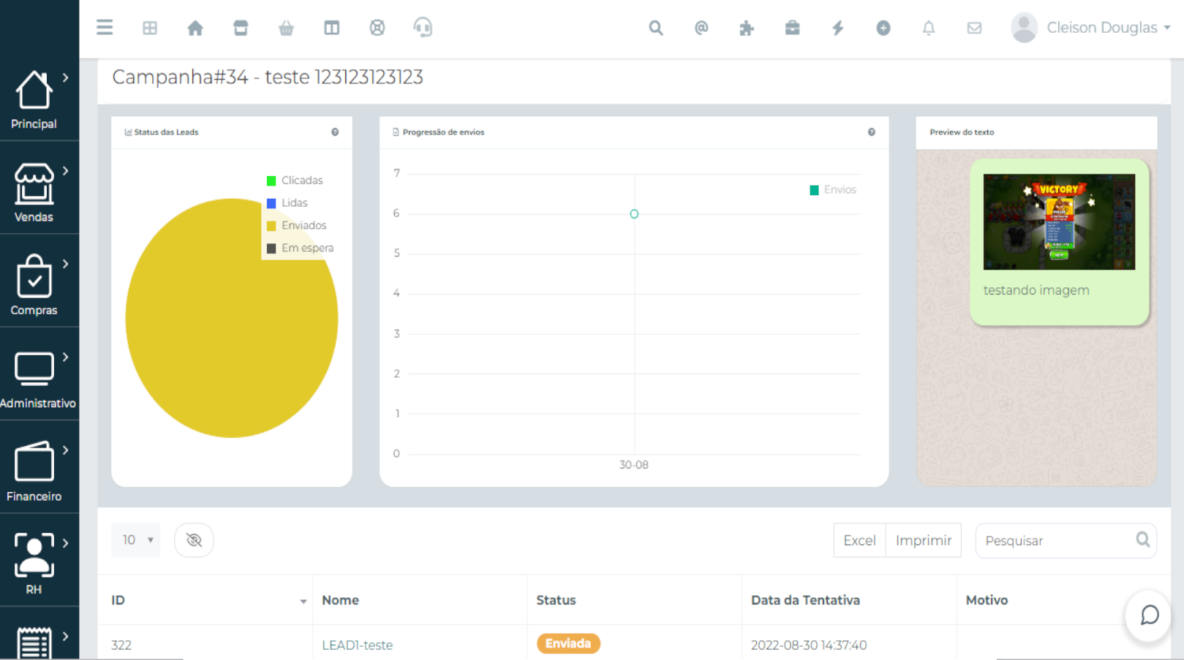The width and height of the screenshot is (1184, 660).
Task: Click the list icon below RH
Action: [34, 642]
